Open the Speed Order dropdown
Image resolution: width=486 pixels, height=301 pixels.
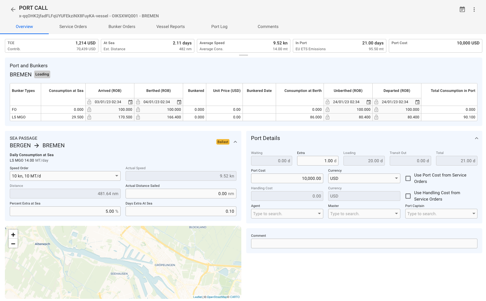65,176
